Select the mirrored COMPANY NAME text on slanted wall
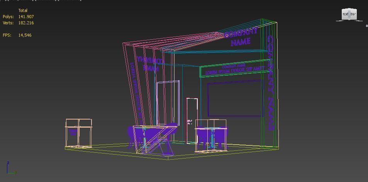Screen dimensions: 368x182 tap(150, 64)
